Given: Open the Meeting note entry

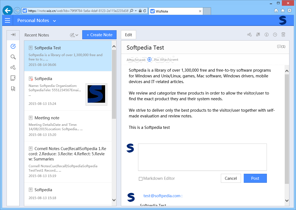Looking at the screenshot, I should (68, 126).
